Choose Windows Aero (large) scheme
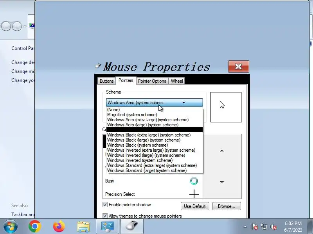 (155, 125)
